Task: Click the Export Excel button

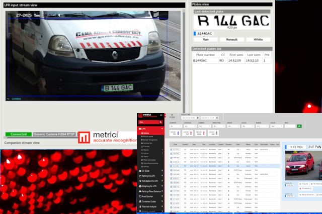Action: click(x=200, y=133)
